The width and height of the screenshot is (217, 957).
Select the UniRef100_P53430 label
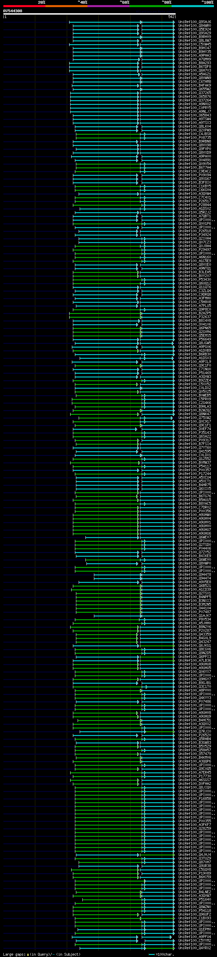(195, 279)
